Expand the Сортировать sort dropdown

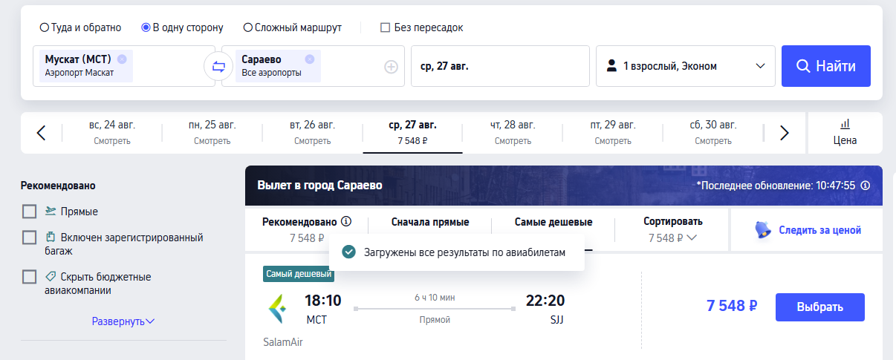[x=672, y=229]
